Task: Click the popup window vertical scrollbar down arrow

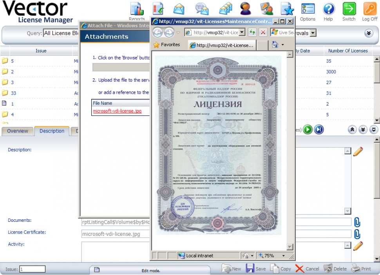Action: point(290,247)
